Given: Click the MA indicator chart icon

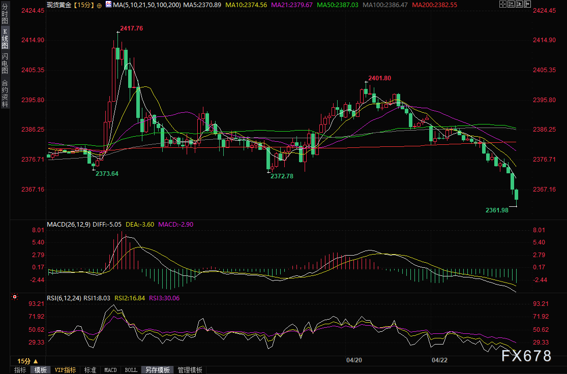Looking at the screenshot, I should [x=108, y=5].
